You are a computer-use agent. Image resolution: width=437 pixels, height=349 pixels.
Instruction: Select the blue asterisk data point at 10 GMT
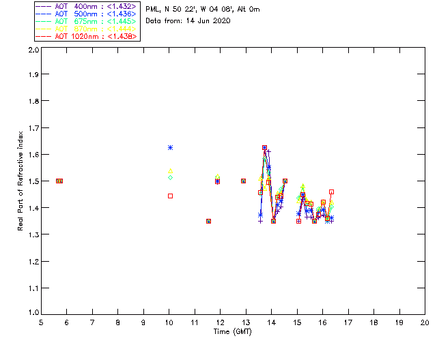[170, 147]
